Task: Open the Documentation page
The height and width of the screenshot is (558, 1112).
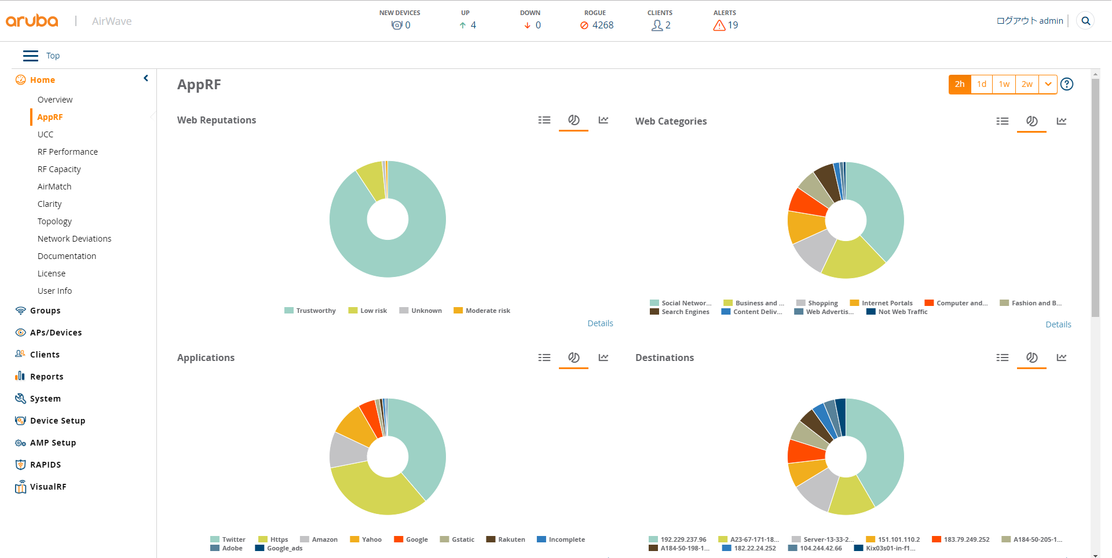Action: (x=67, y=256)
